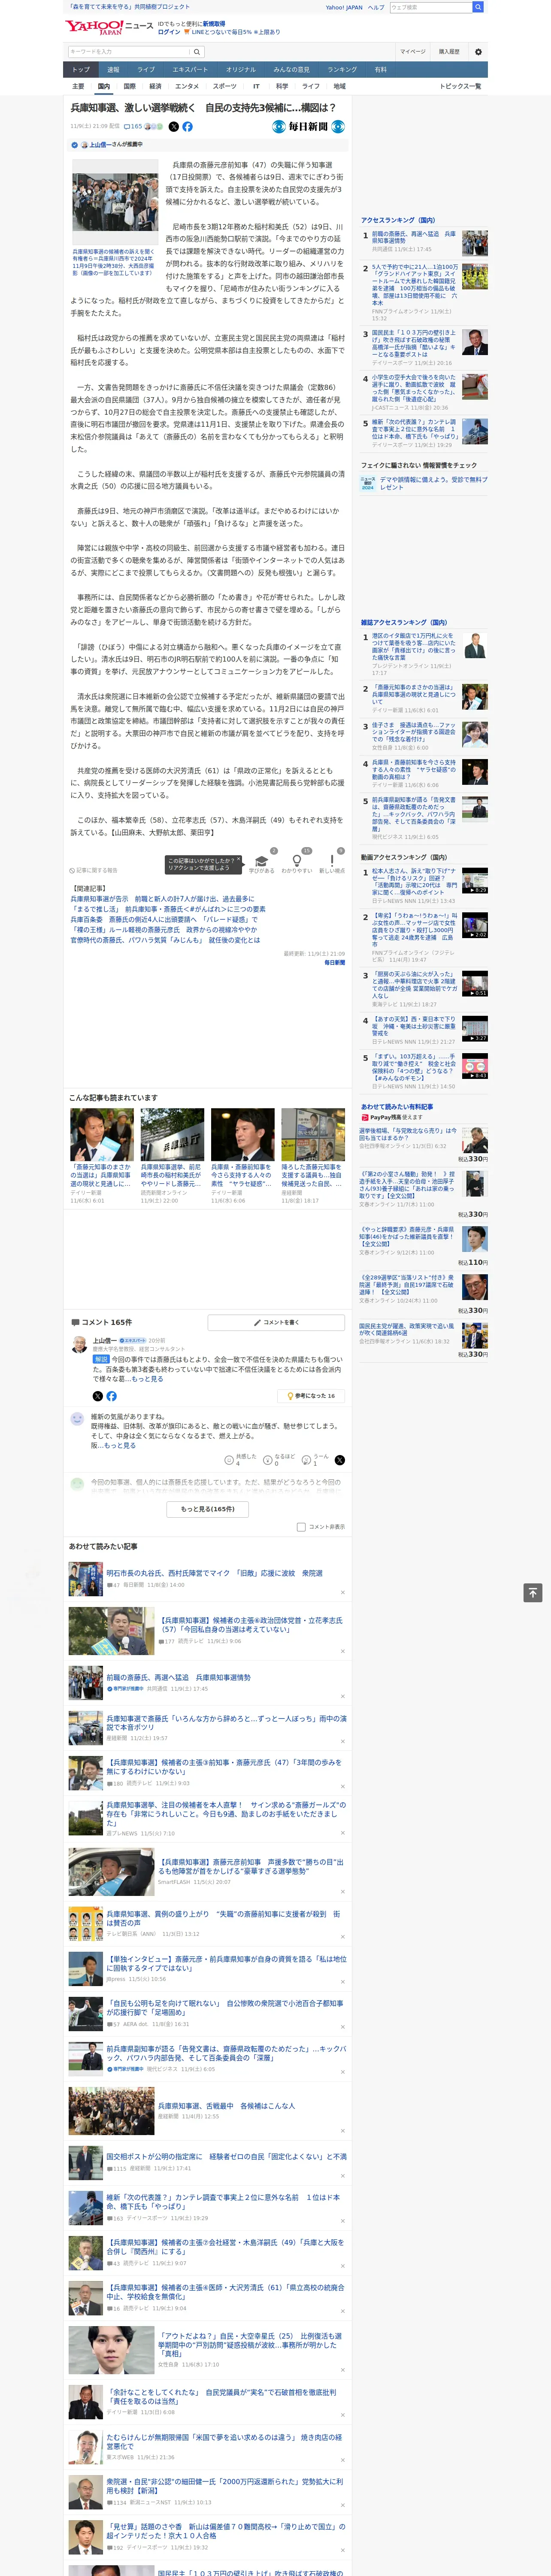The image size is (551, 2576).
Task: Share 上山信一's comment on Facebook
Action: click(x=111, y=1396)
